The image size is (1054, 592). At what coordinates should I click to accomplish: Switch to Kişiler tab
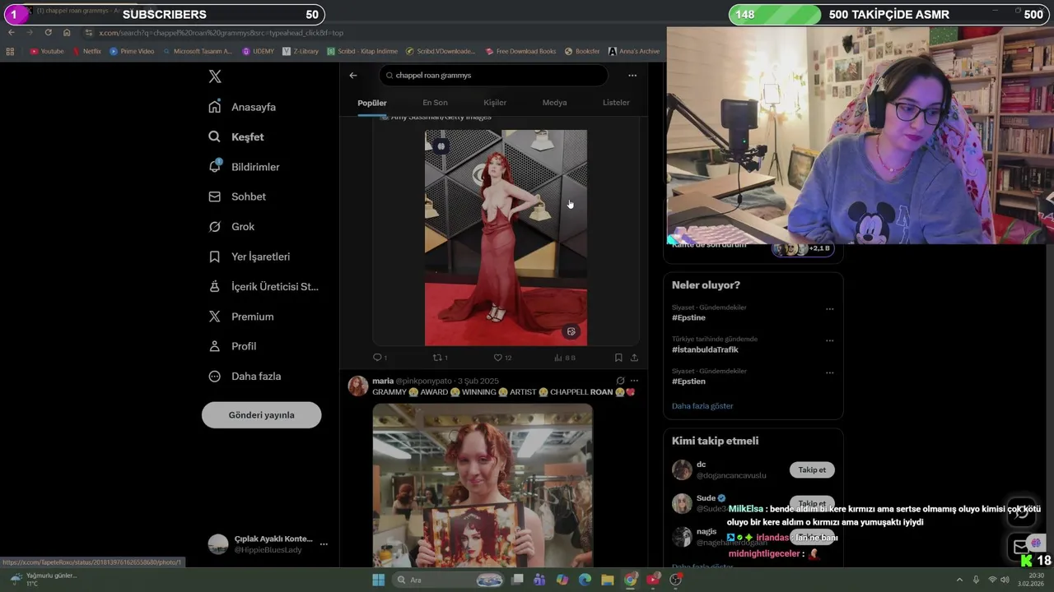pyautogui.click(x=495, y=103)
